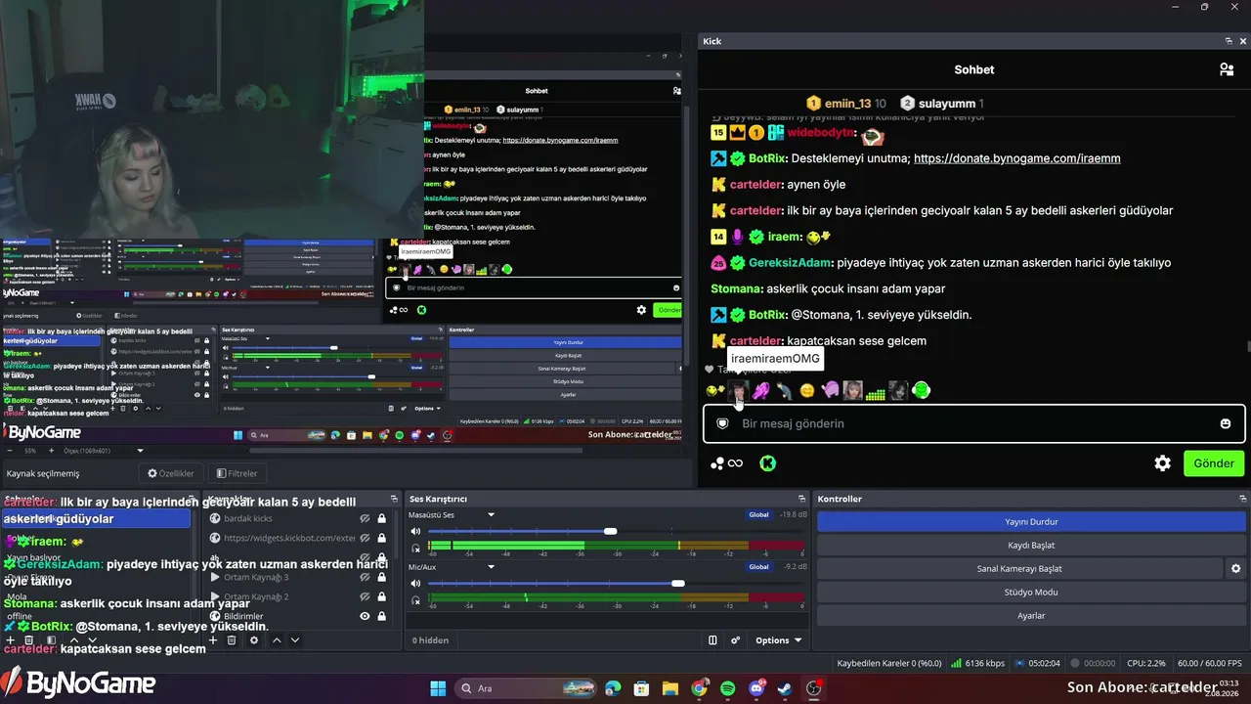Toggle lock on bardak kicks source
Viewport: 1251px width, 704px height.
click(381, 518)
